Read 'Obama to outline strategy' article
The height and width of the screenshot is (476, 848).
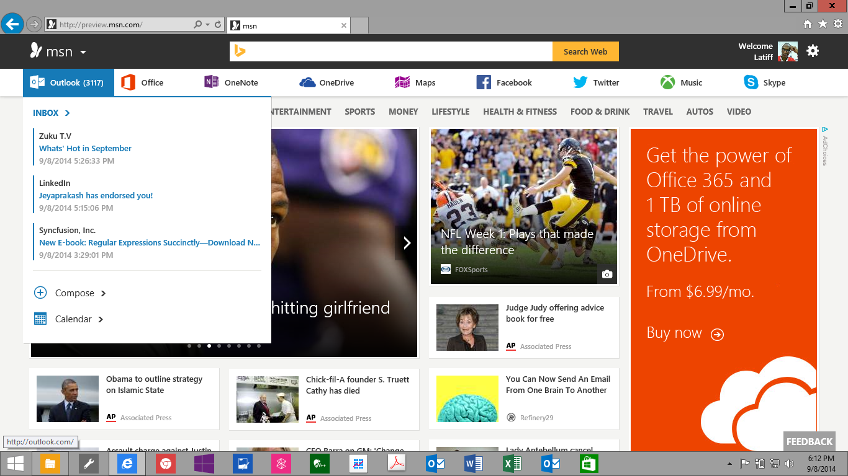(x=154, y=384)
